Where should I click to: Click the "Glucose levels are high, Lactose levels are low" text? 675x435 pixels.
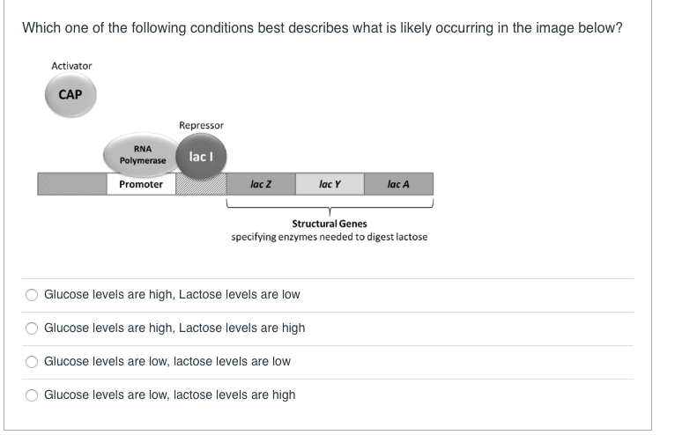coord(172,295)
